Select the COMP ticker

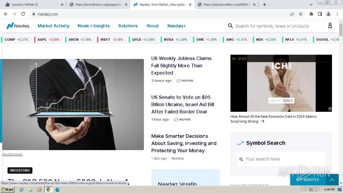click(16, 39)
